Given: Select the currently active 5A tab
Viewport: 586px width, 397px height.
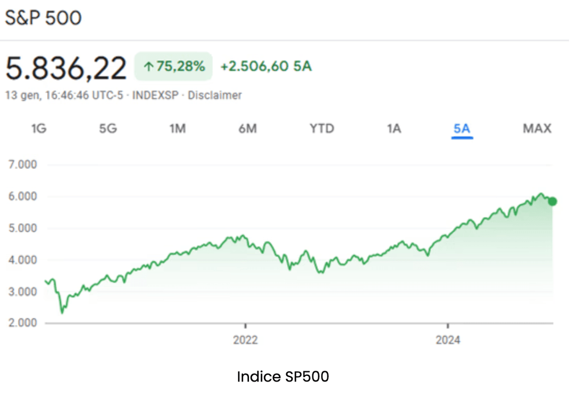Looking at the screenshot, I should (462, 129).
